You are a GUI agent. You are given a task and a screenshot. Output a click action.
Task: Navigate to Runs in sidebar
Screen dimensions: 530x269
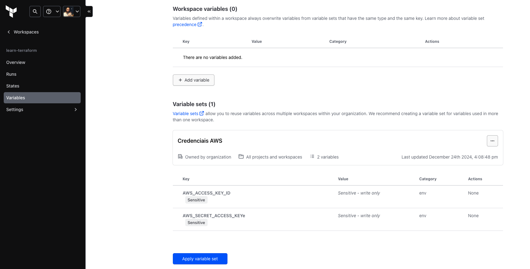[x=11, y=74]
